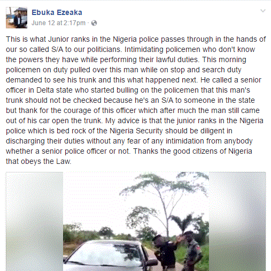Click Ebuka Ezeaka's profile picture
The width and height of the screenshot is (271, 271).
click(17, 18)
